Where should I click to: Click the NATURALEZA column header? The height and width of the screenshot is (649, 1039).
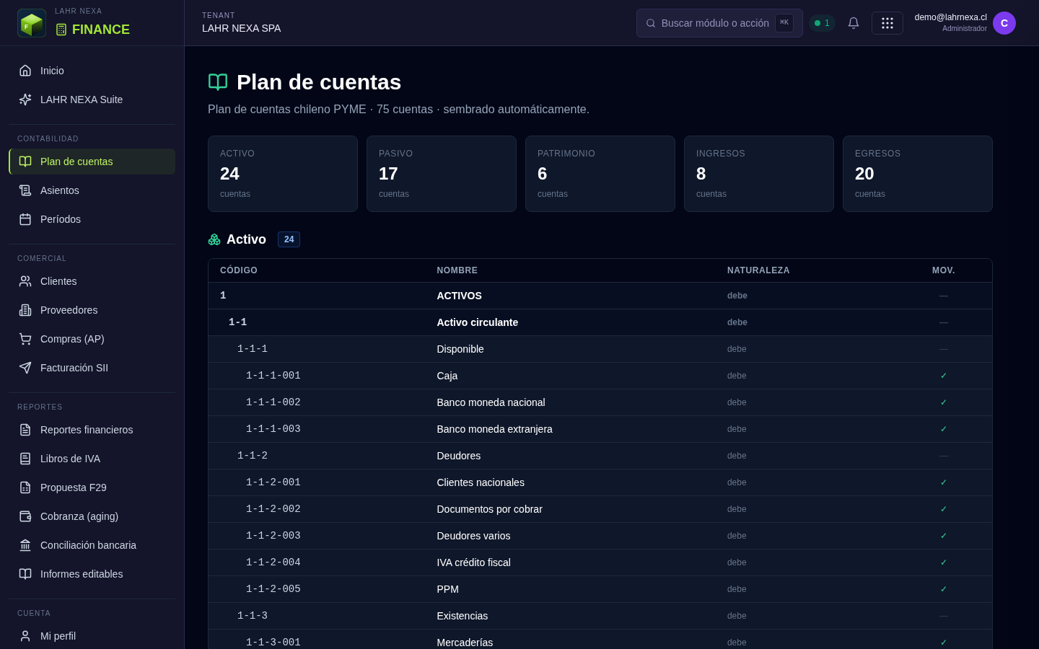758,270
